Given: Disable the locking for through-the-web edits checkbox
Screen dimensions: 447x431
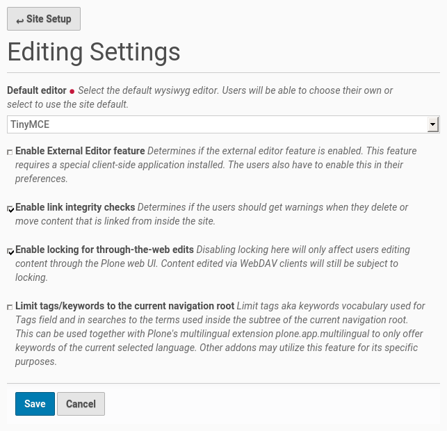Looking at the screenshot, I should [x=10, y=251].
